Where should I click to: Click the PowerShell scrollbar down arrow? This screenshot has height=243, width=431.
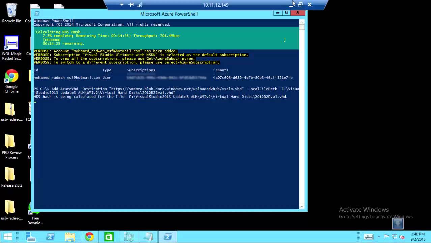[x=302, y=206]
